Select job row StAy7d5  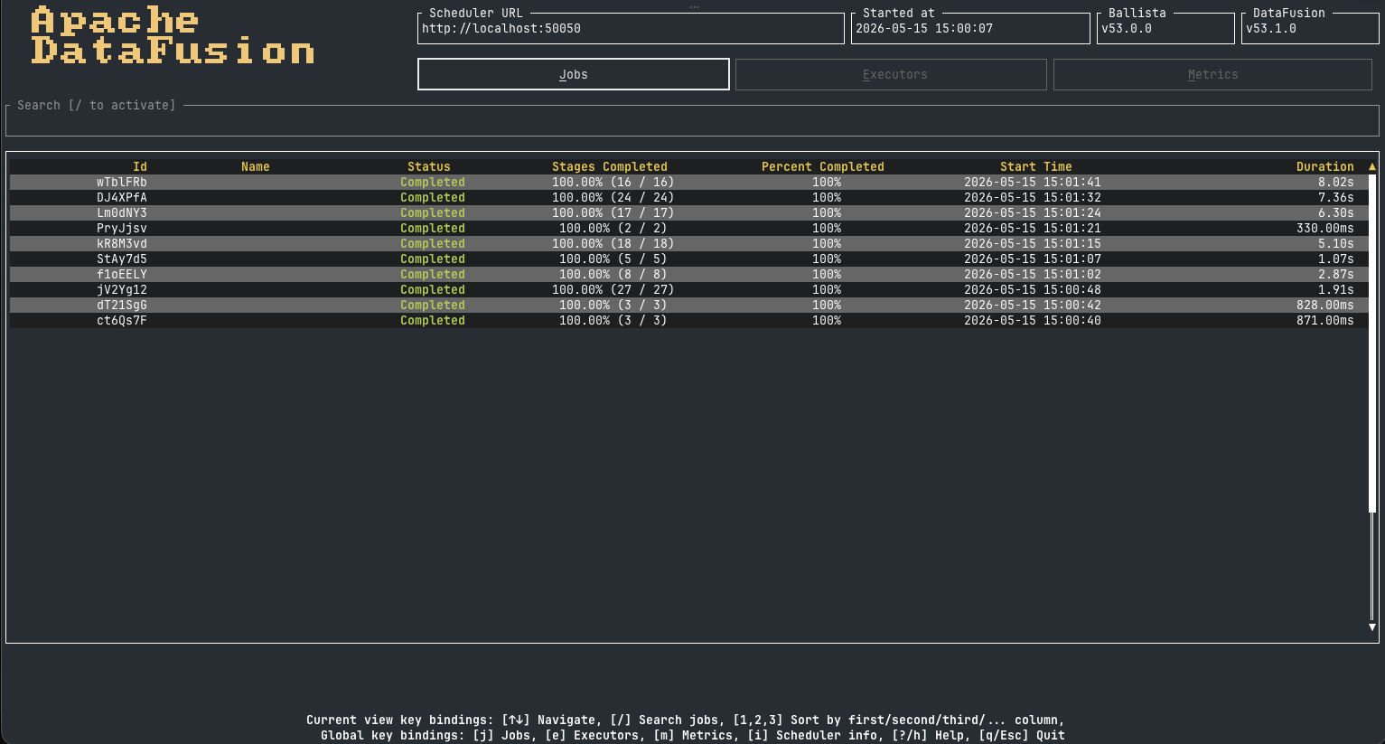pos(688,259)
